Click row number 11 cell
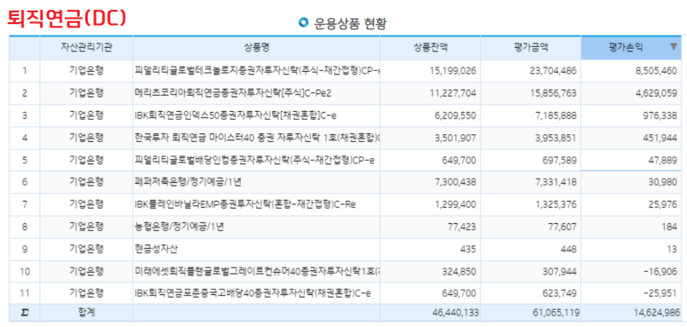 (x=25, y=293)
